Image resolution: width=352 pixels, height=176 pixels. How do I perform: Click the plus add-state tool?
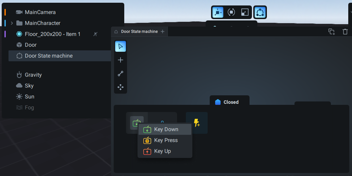(x=120, y=60)
